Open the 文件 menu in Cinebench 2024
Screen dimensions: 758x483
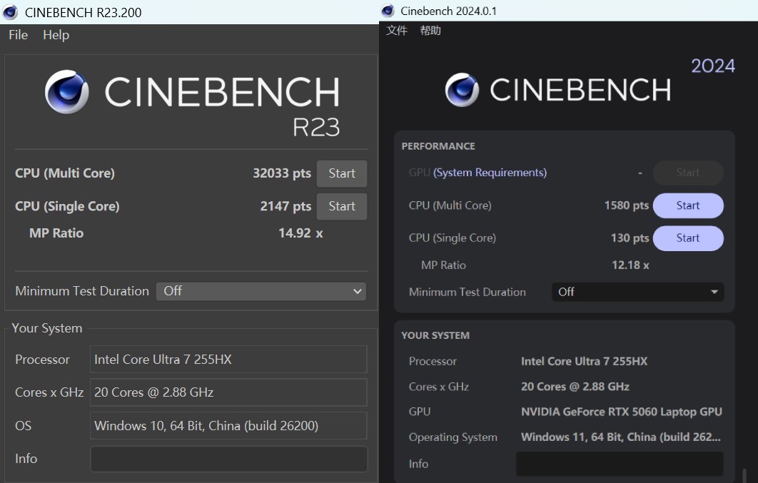pyautogui.click(x=397, y=31)
